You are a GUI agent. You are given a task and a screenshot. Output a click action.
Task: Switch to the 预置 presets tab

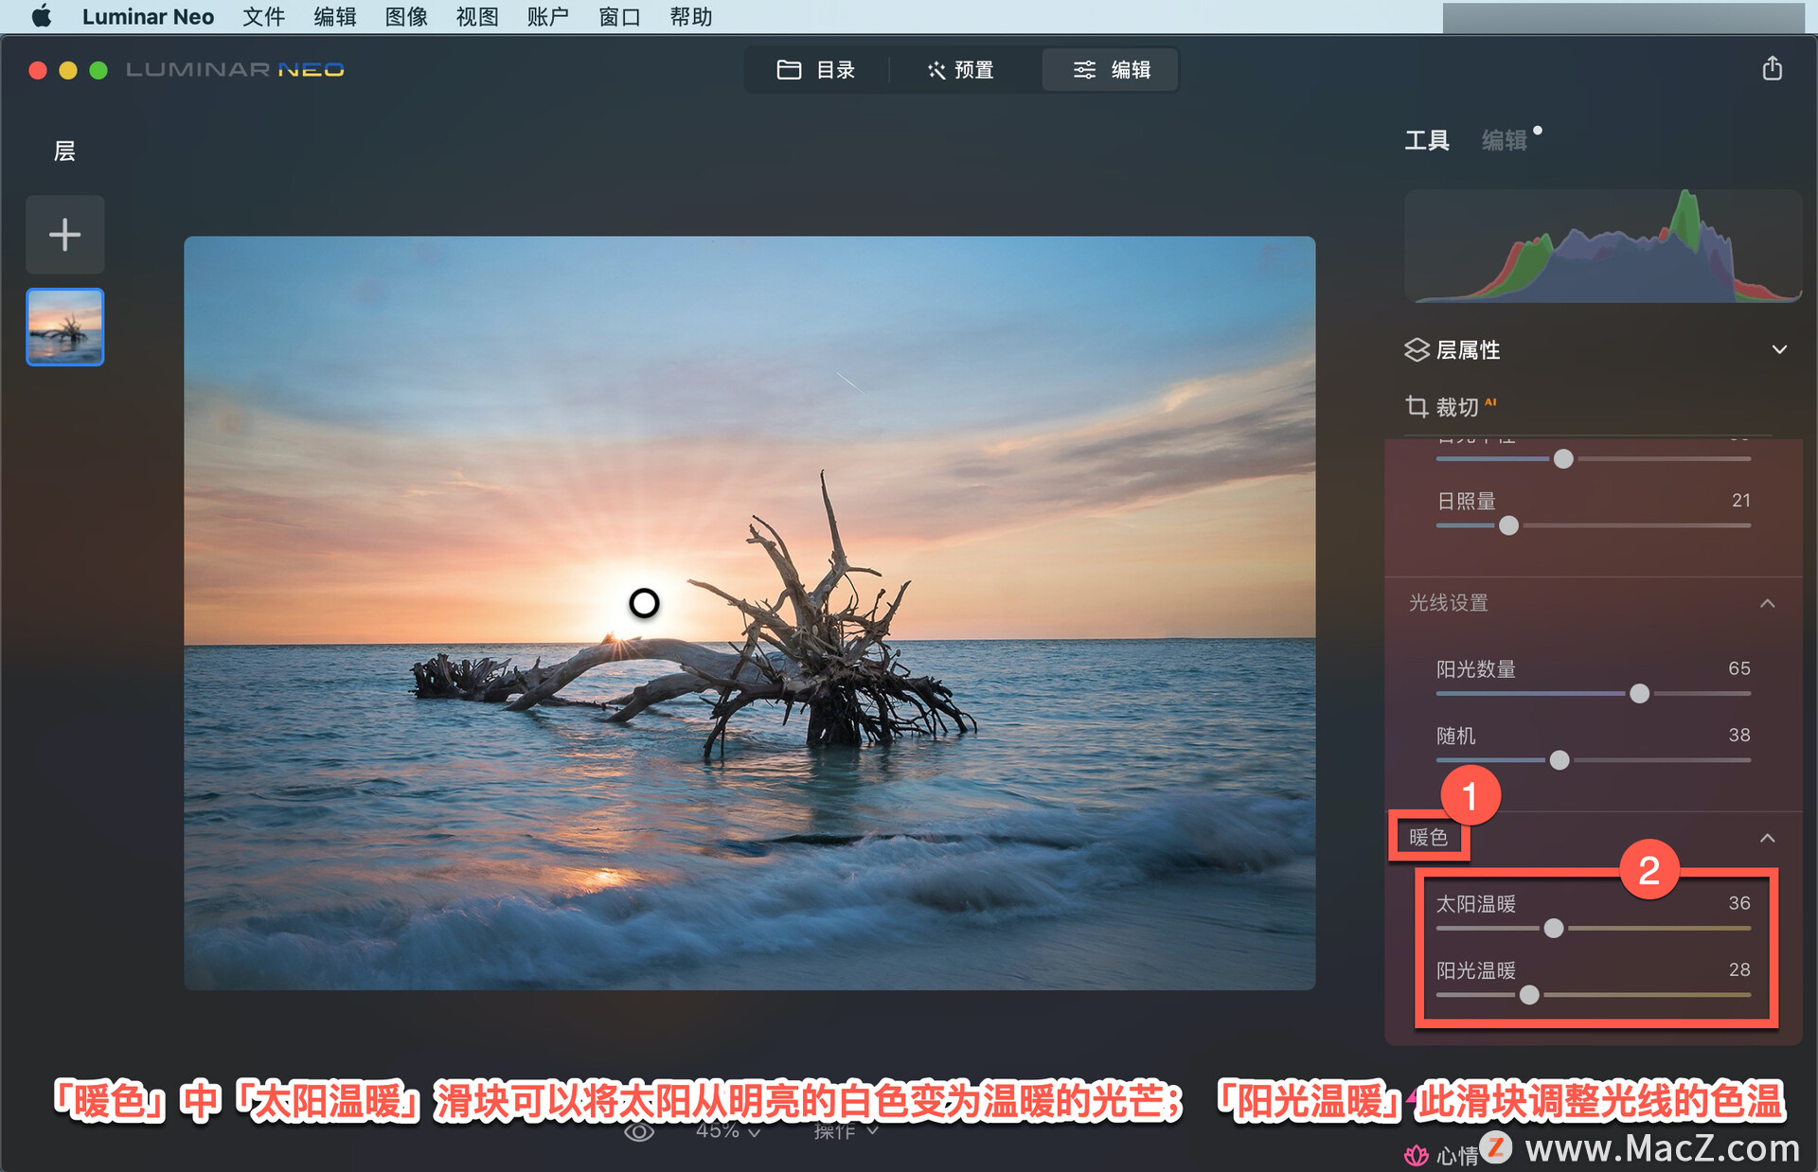pyautogui.click(x=961, y=70)
